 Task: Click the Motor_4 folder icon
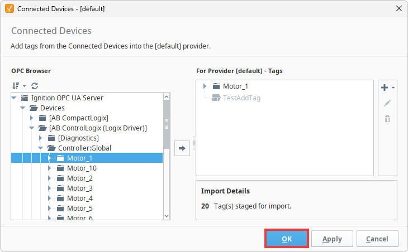(x=60, y=198)
